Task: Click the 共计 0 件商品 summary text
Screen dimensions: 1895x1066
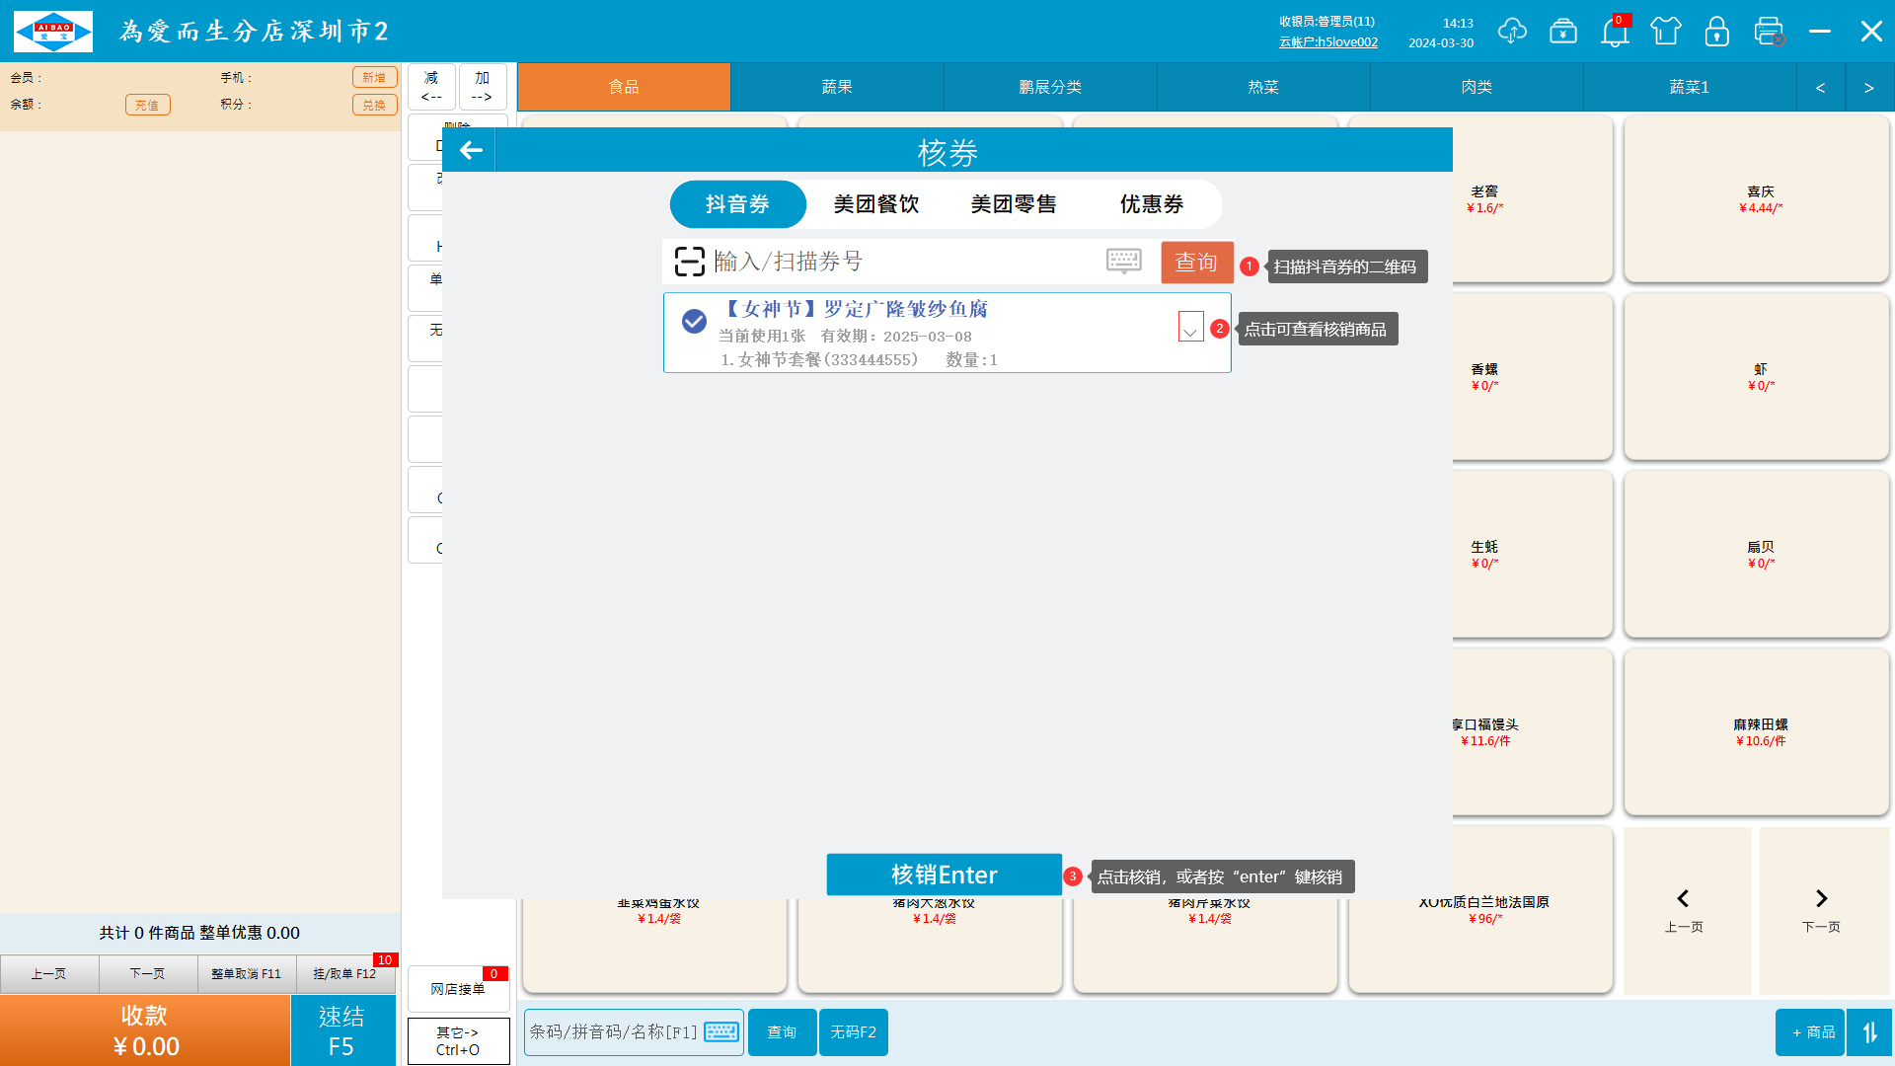Action: click(199, 933)
